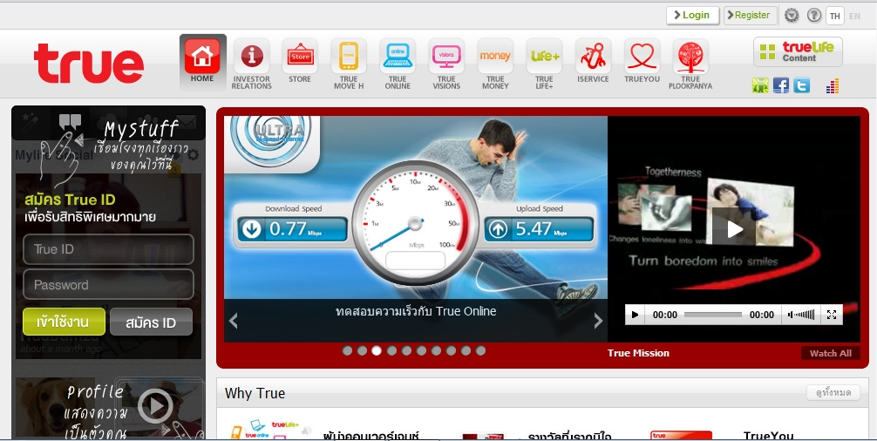Click the สมัคร ID sign-up button

[151, 322]
